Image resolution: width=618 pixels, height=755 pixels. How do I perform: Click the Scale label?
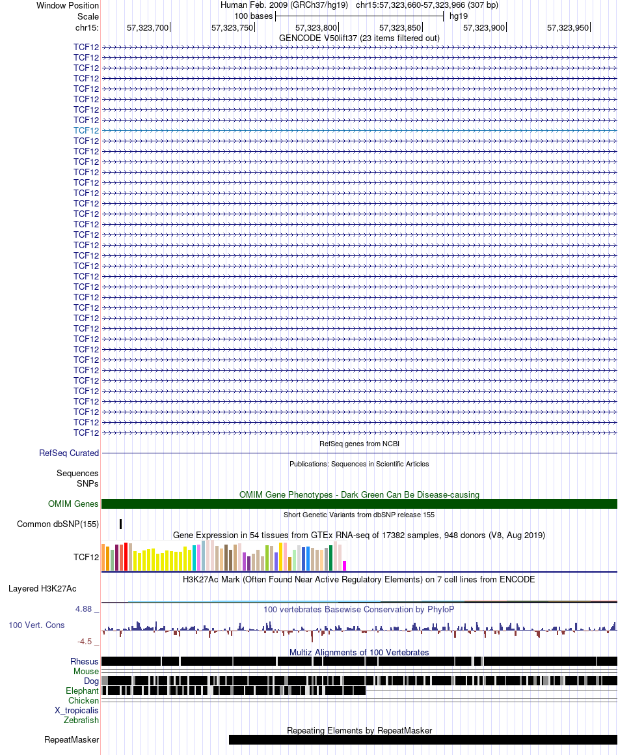tap(88, 16)
